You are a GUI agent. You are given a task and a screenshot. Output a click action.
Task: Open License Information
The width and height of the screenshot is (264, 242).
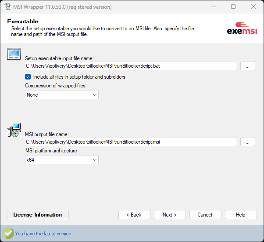[x=38, y=215]
